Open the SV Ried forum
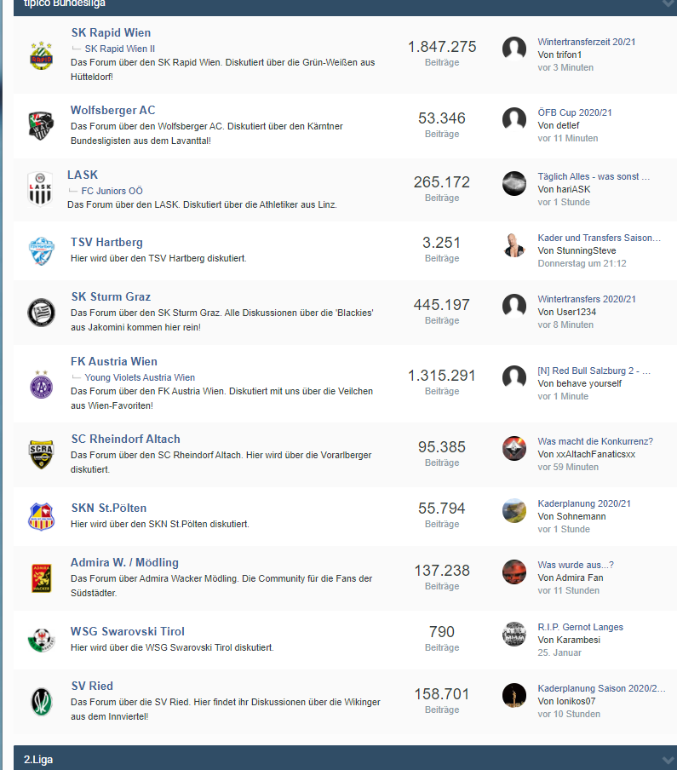This screenshot has width=677, height=770. 92,686
